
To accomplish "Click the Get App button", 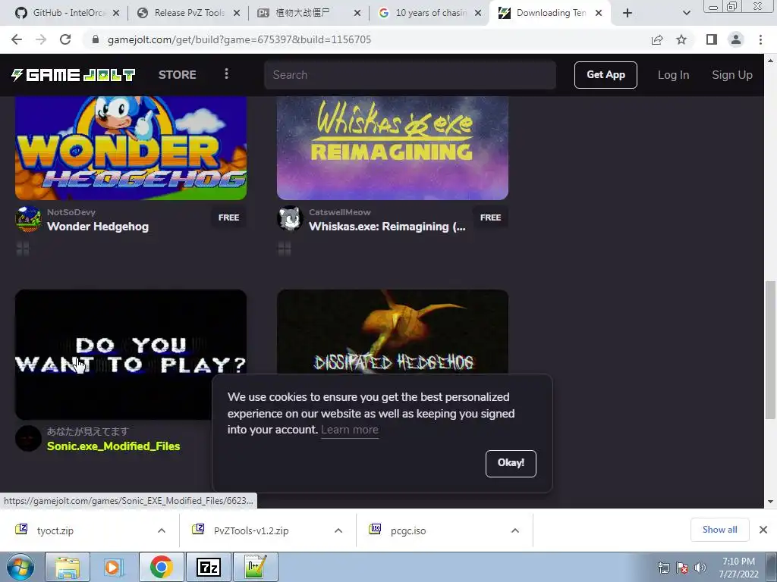I will [606, 75].
